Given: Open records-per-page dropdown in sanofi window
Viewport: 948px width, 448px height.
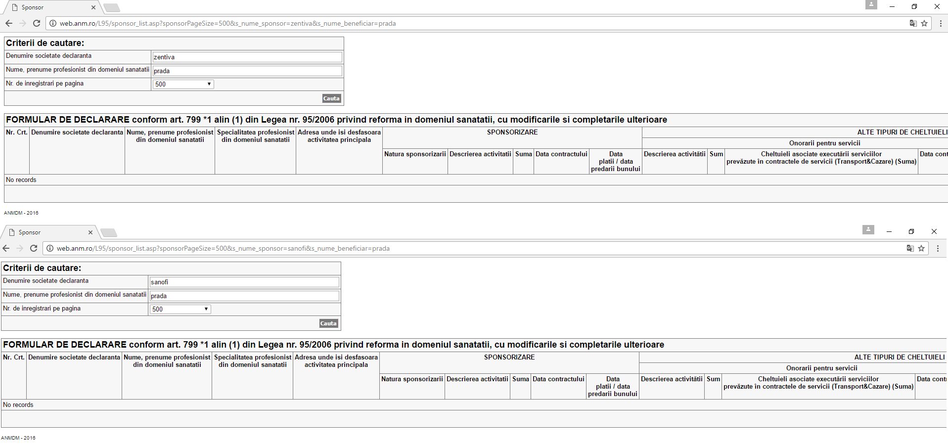Looking at the screenshot, I should (x=180, y=309).
